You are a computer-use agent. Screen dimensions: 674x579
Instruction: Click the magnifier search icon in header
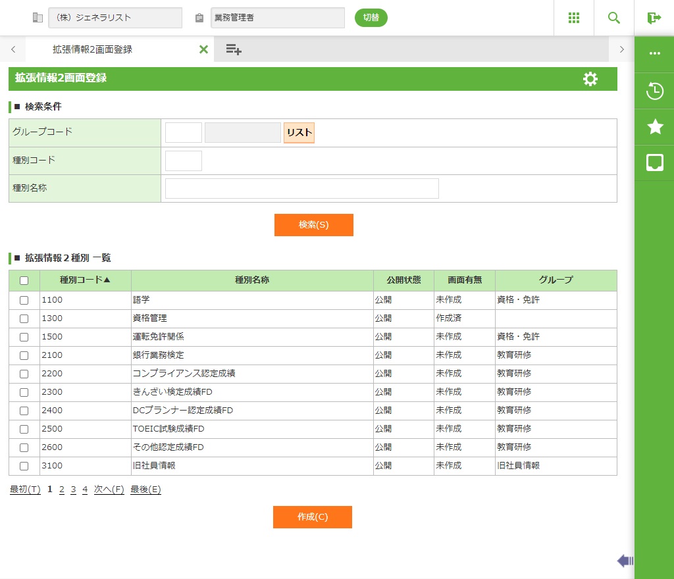tap(614, 18)
